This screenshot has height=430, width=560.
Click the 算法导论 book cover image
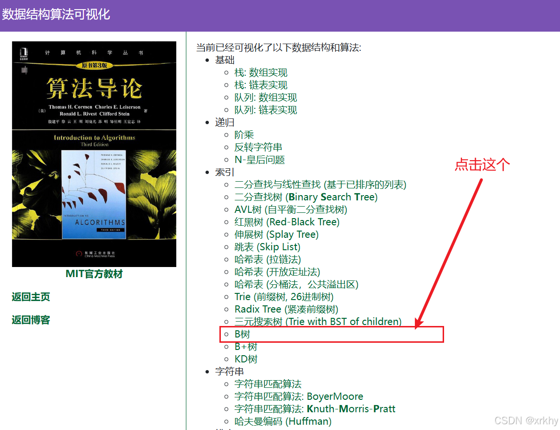click(94, 154)
